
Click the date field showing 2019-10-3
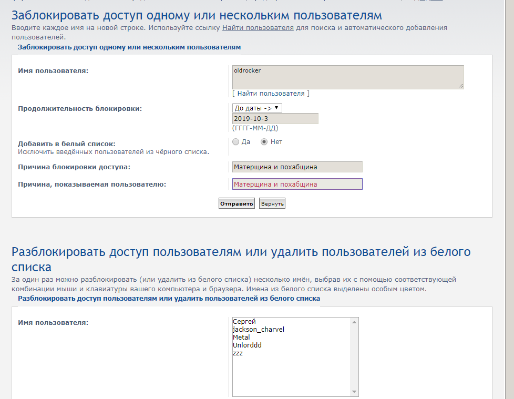[x=275, y=119]
